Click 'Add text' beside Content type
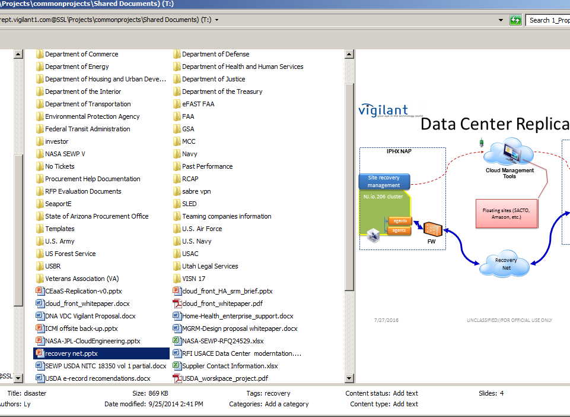This screenshot has width=570, height=417. pos(405,404)
